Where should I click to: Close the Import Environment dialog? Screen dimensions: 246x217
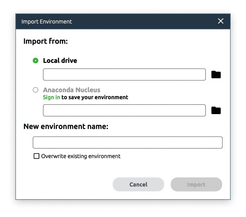(221, 21)
